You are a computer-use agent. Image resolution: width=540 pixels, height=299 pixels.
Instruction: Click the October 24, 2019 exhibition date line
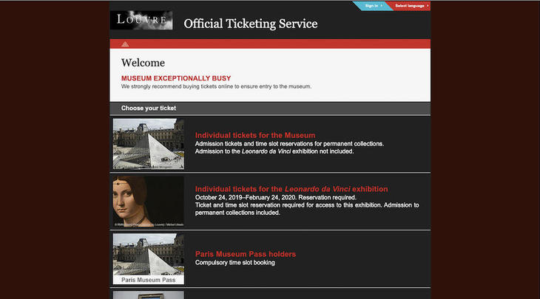[x=275, y=198]
